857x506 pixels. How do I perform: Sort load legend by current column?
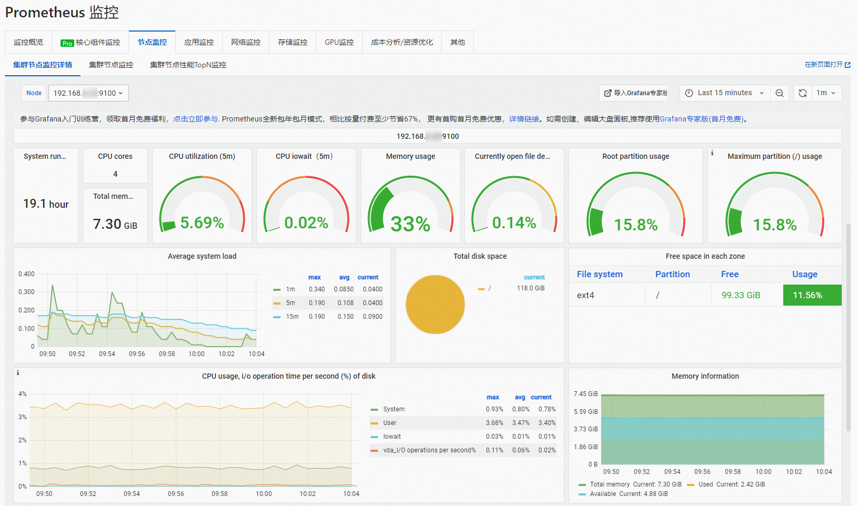pos(368,277)
